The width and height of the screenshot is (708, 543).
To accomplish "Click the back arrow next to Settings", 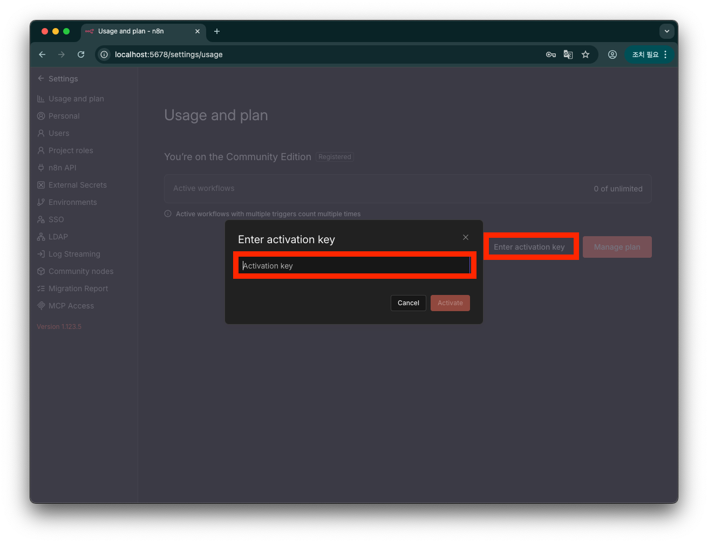I will [41, 79].
